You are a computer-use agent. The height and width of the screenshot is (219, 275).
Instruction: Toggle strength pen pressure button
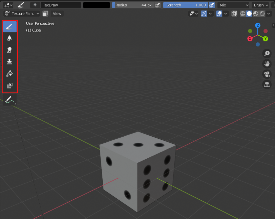(x=212, y=5)
